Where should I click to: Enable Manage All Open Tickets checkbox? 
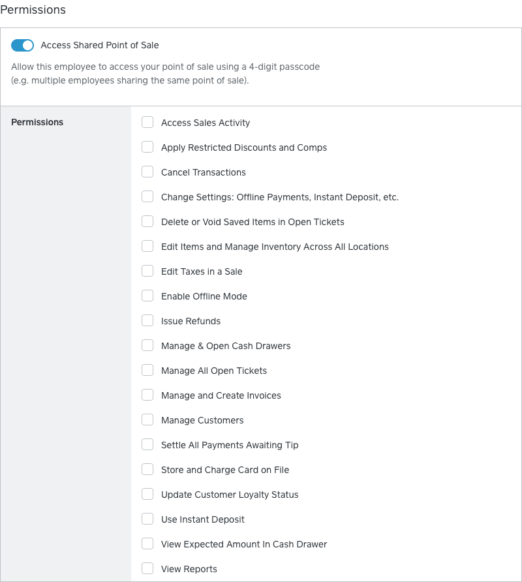click(x=147, y=370)
